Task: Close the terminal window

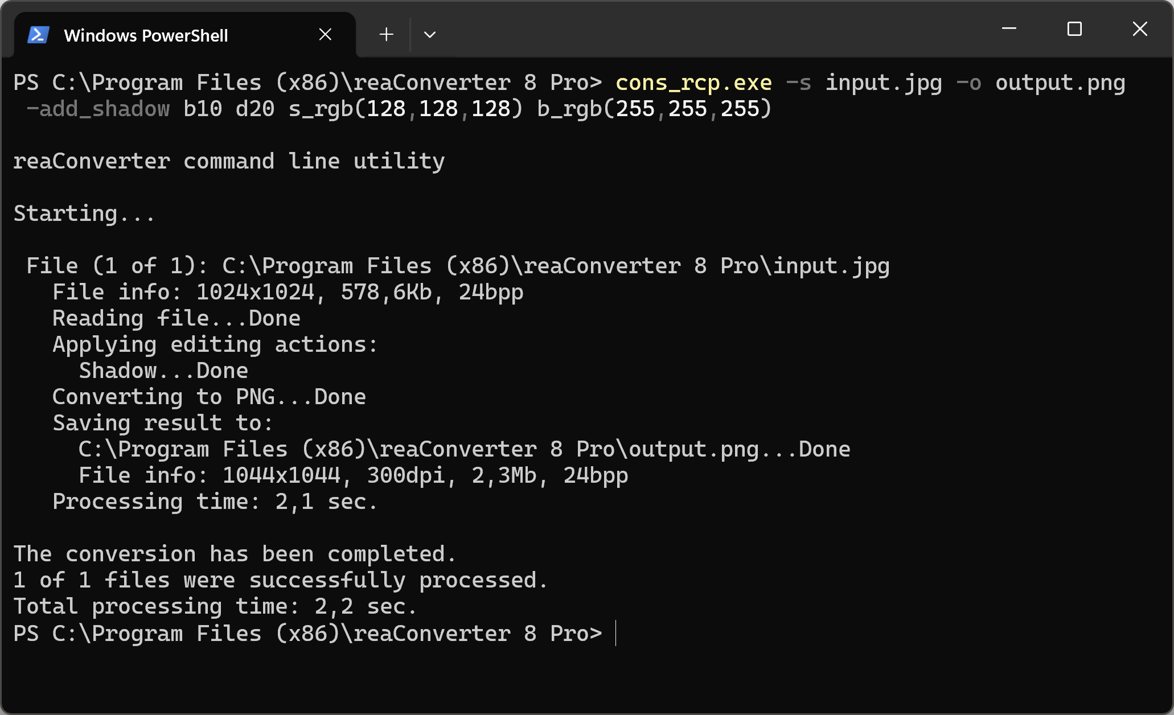Action: (1140, 28)
